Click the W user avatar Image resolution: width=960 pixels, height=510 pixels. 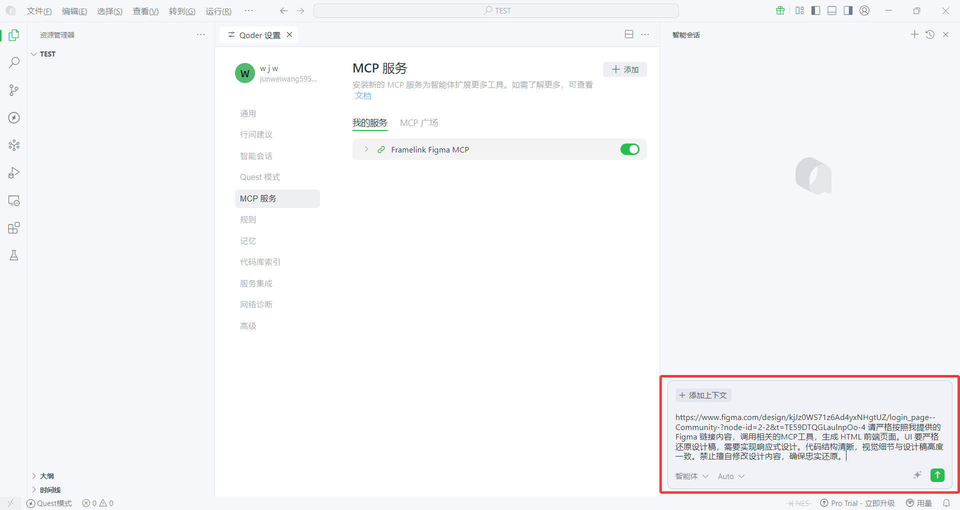pyautogui.click(x=245, y=73)
